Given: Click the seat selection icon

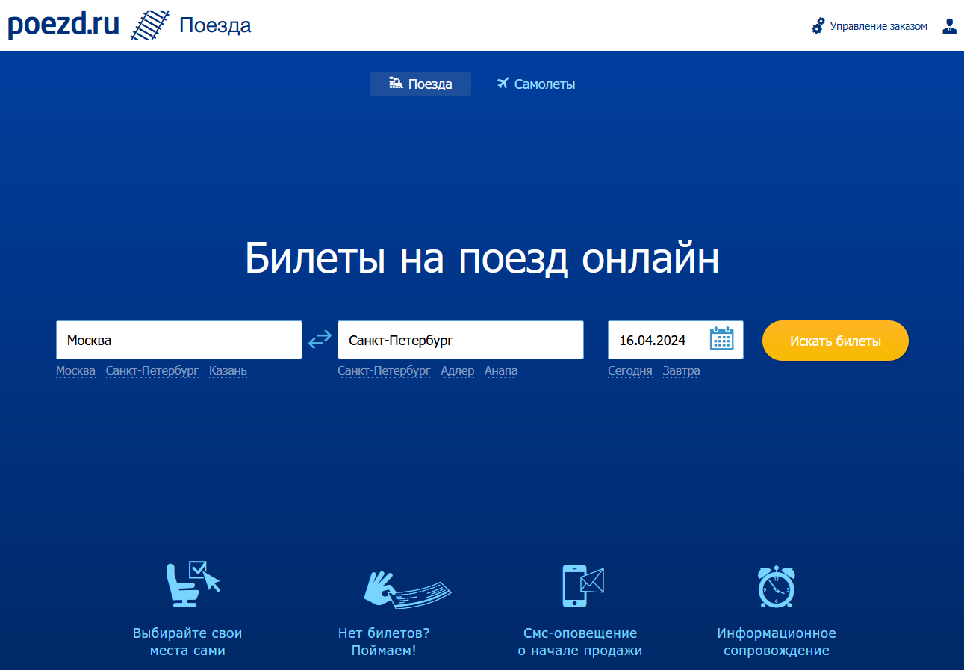Looking at the screenshot, I should (x=193, y=583).
